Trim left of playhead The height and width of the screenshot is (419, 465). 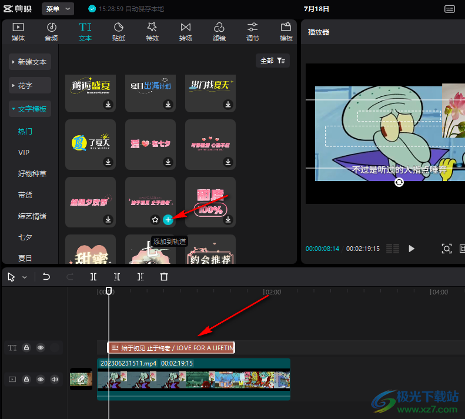[117, 277]
